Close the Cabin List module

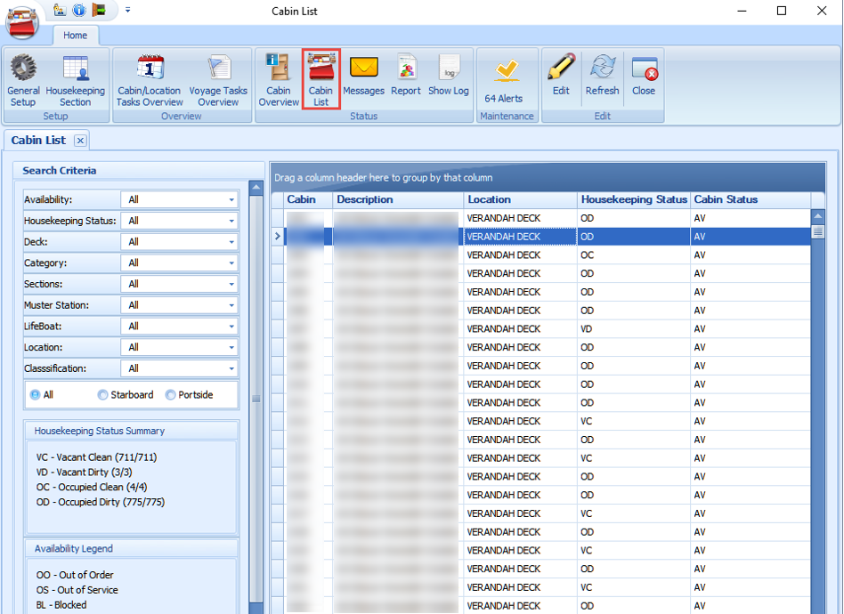pos(643,80)
